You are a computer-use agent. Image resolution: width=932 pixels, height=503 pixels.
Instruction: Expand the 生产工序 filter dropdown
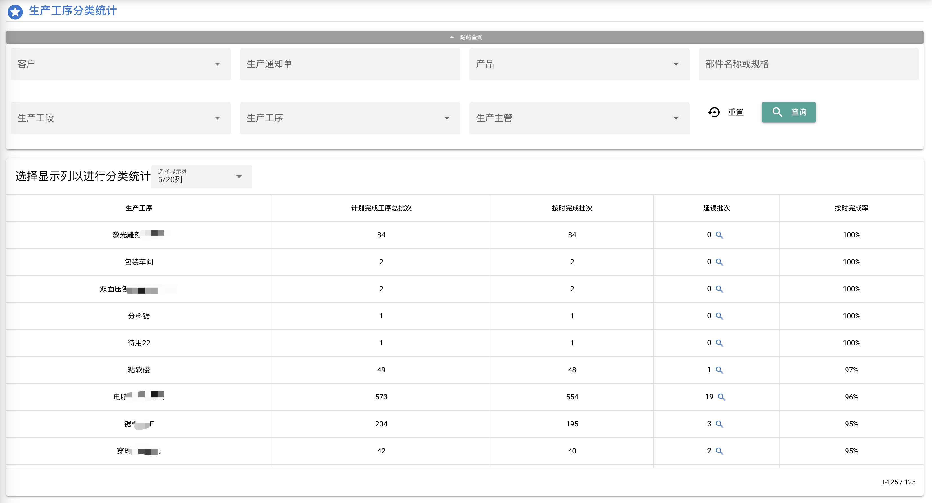pos(350,118)
